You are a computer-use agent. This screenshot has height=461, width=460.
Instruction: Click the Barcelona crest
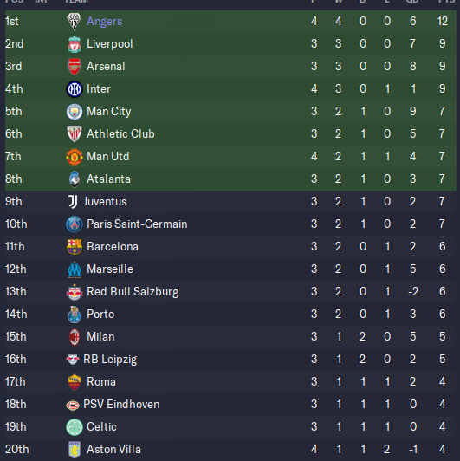75,247
